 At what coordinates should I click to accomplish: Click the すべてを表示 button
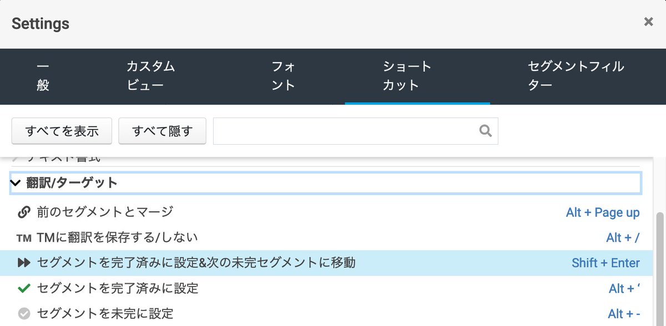pos(61,130)
